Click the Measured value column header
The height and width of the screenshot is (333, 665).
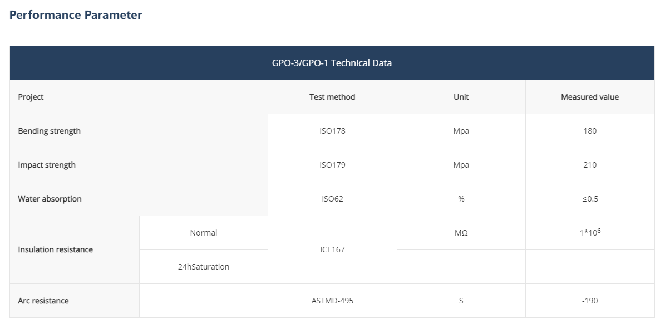coord(590,97)
